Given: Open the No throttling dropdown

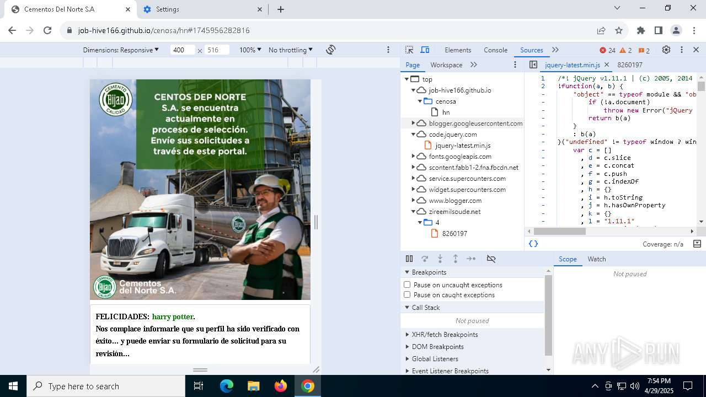Looking at the screenshot, I should (x=291, y=50).
